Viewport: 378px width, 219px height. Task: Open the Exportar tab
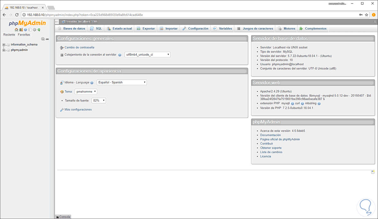click(x=146, y=29)
